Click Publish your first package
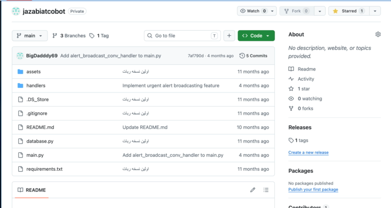 pos(313,190)
